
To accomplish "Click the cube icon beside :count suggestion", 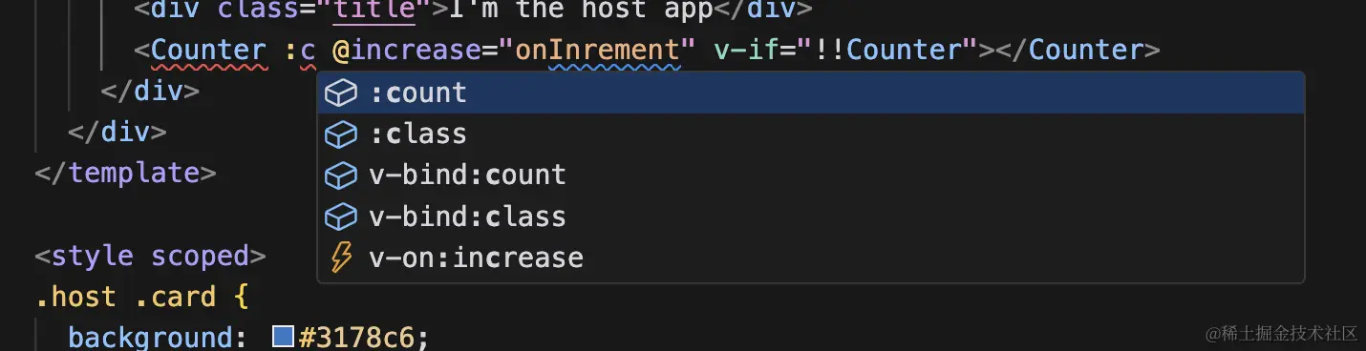I will [341, 93].
